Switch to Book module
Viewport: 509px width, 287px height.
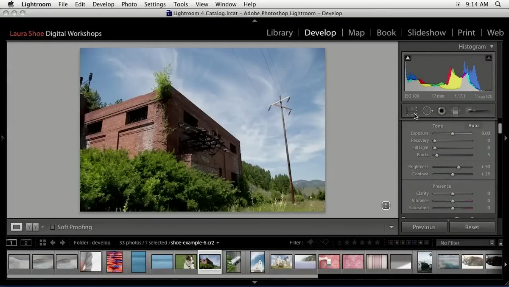(x=386, y=33)
